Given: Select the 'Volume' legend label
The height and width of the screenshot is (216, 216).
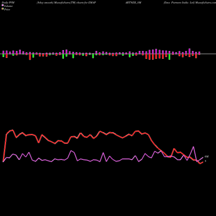Looking at the screenshot, I should tap(8, 6).
